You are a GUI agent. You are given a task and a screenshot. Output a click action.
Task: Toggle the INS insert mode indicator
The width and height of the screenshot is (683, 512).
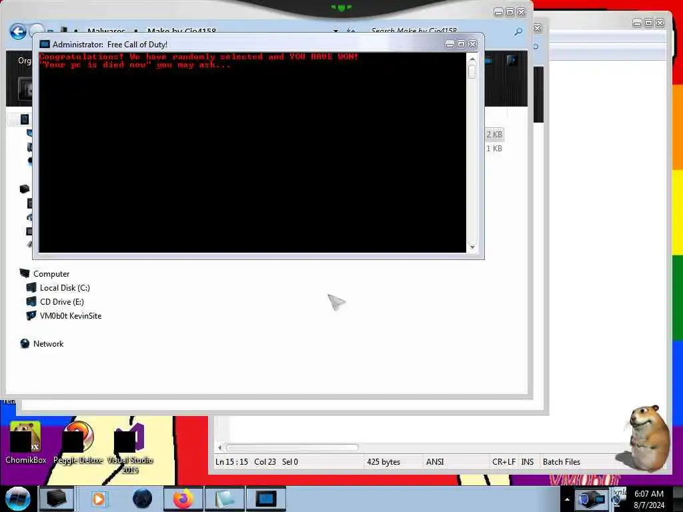528,462
